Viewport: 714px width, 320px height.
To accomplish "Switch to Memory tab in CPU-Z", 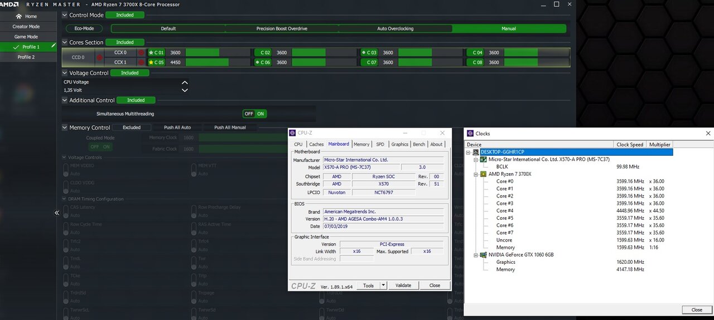I will coord(361,144).
